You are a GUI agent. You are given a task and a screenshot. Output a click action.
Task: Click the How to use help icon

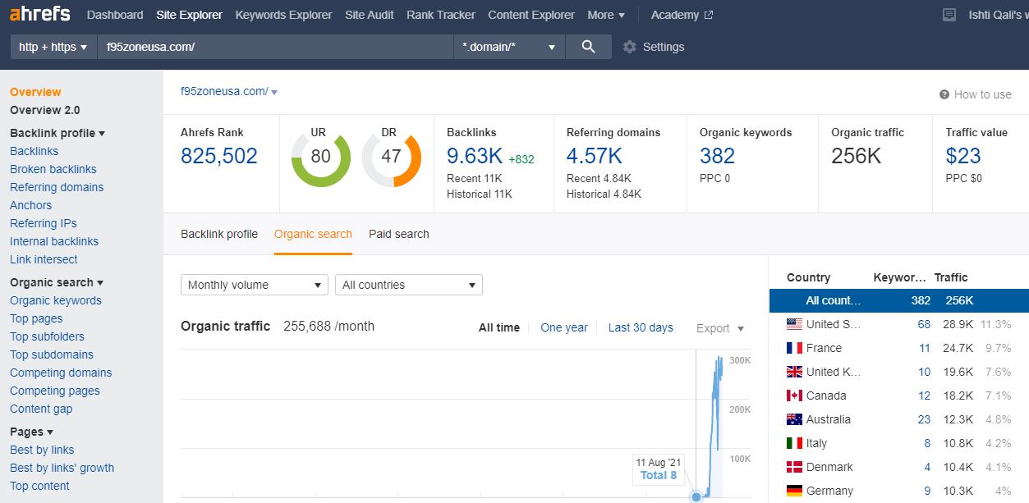pyautogui.click(x=944, y=94)
